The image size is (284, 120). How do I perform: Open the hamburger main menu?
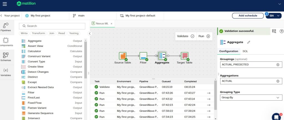5,4
